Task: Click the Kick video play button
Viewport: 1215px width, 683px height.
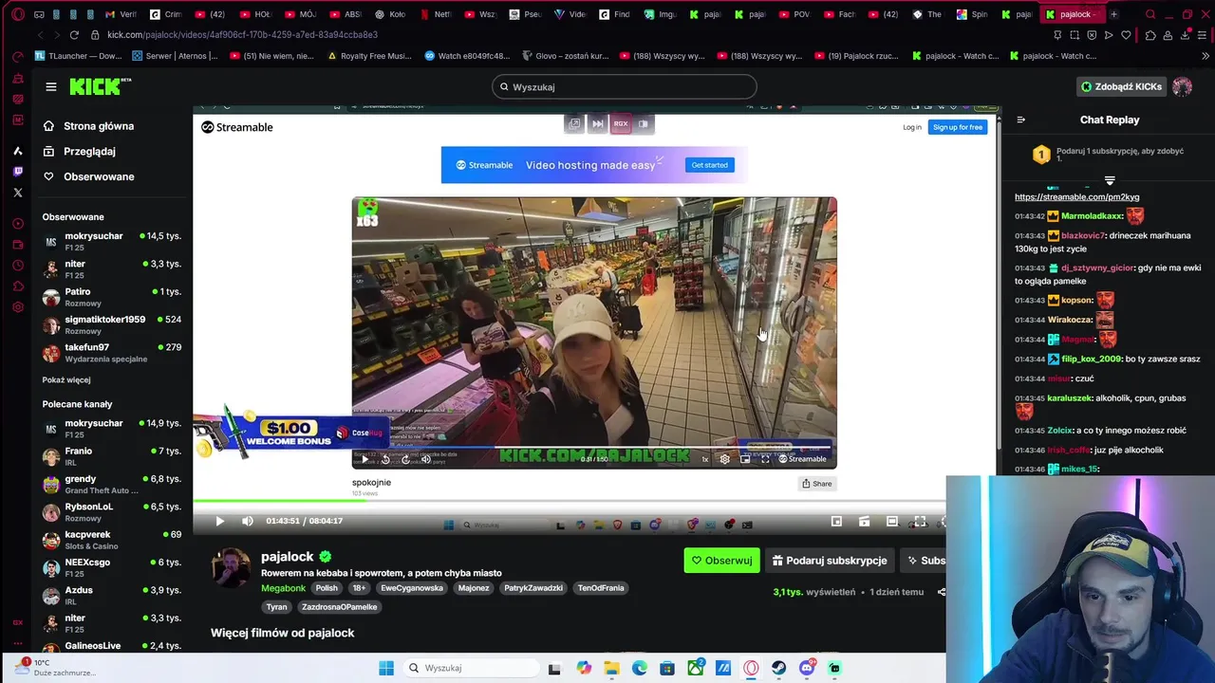Action: (219, 521)
